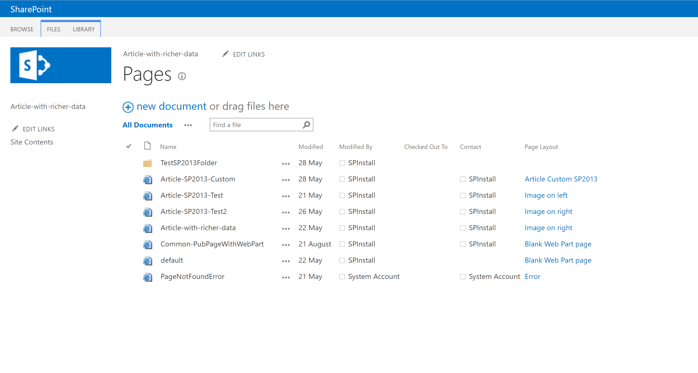Open the ellipsis menu for default page
Viewport: 698px width, 373px height.
point(285,260)
